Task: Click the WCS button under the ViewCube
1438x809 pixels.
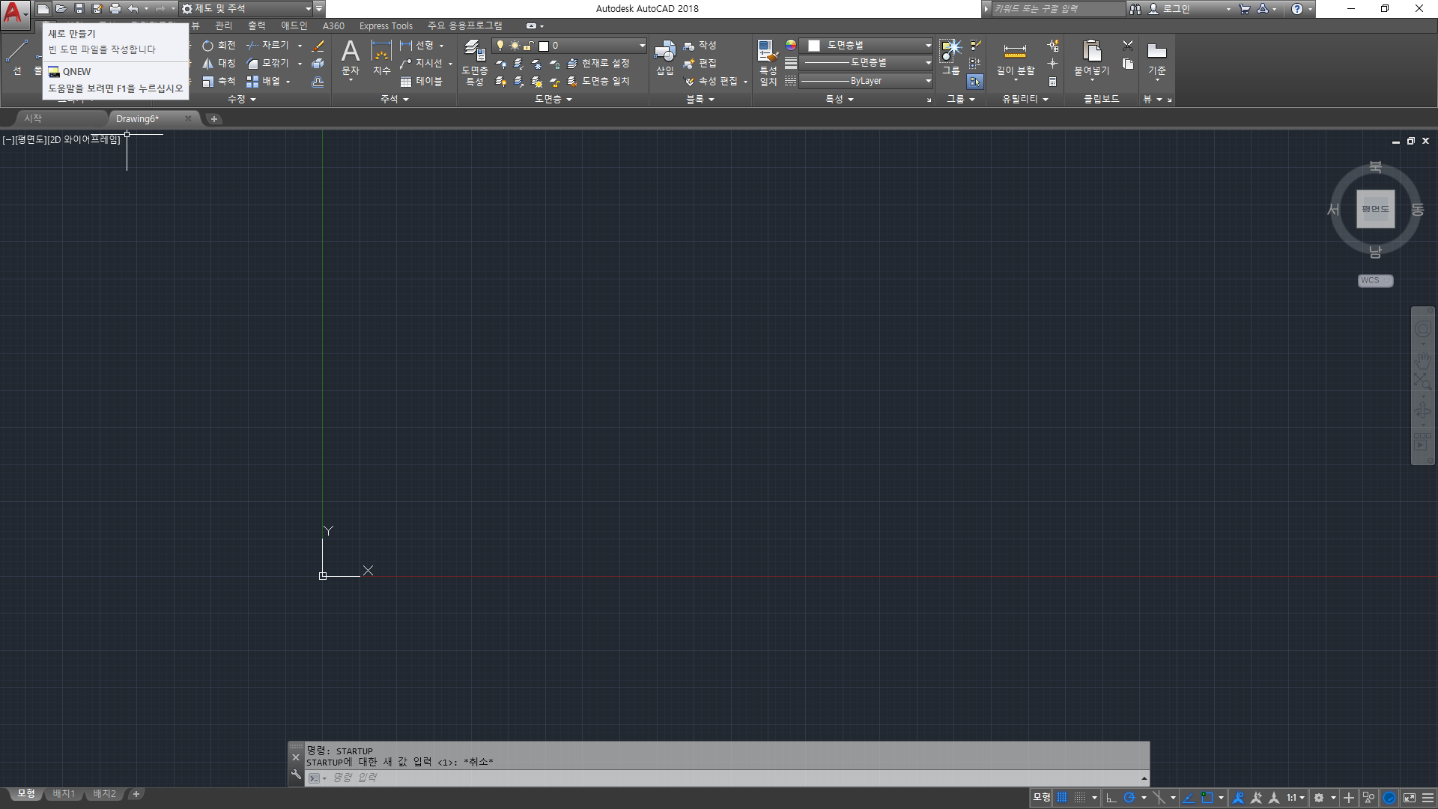Action: [x=1375, y=280]
